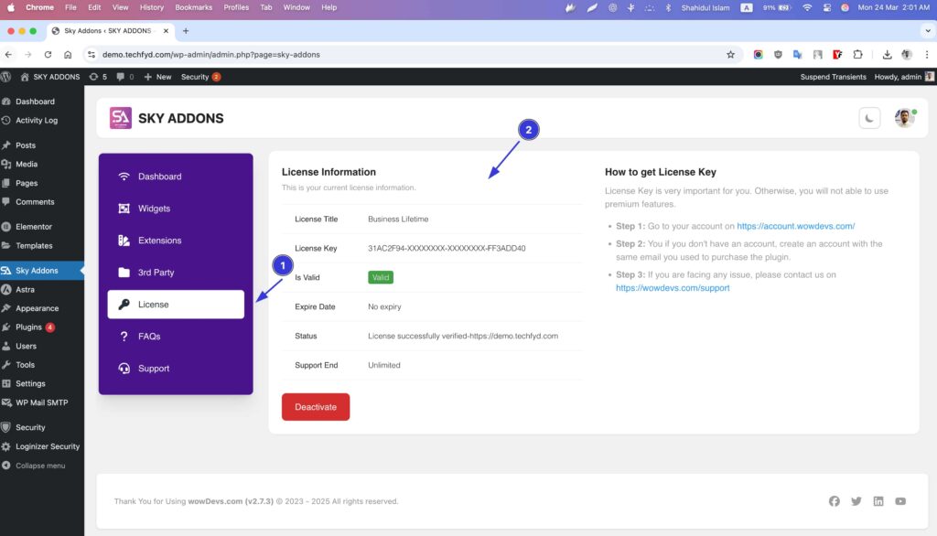
Task: Open Sky Addons Dashboard in purple sidebar
Action: 176,177
